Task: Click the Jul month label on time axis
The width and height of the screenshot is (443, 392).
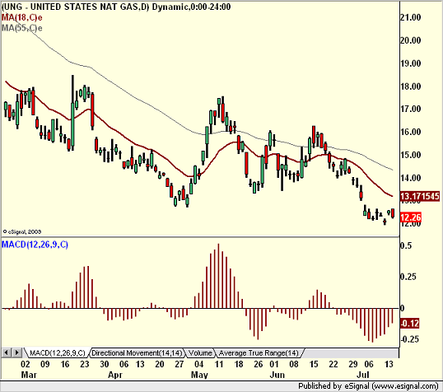Action: [x=363, y=375]
